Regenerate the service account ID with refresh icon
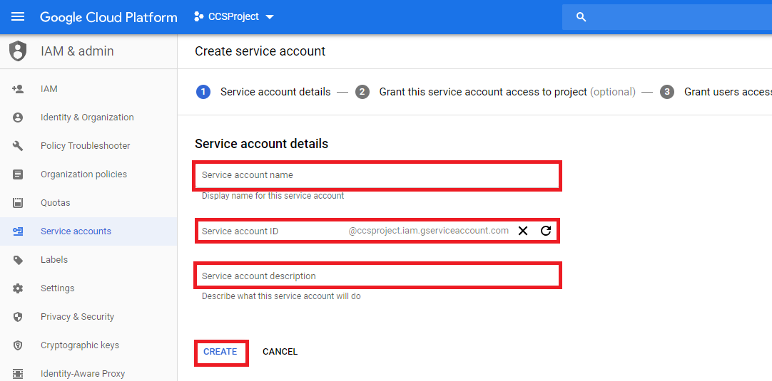 pos(546,231)
